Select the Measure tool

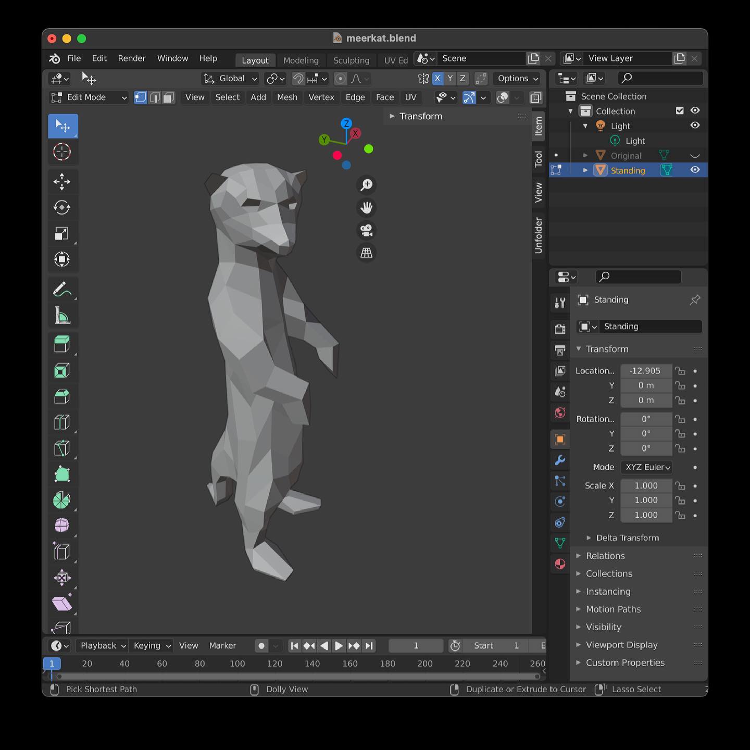coord(62,315)
